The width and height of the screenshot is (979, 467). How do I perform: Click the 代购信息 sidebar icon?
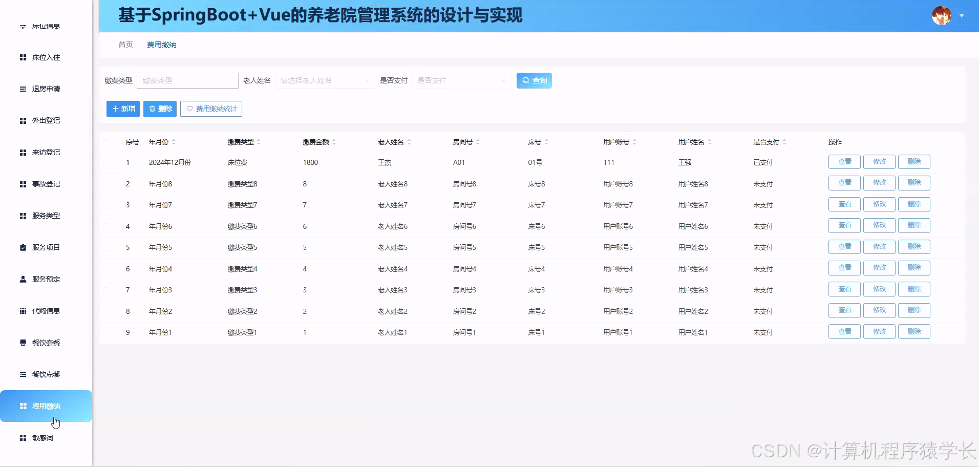tap(22, 310)
